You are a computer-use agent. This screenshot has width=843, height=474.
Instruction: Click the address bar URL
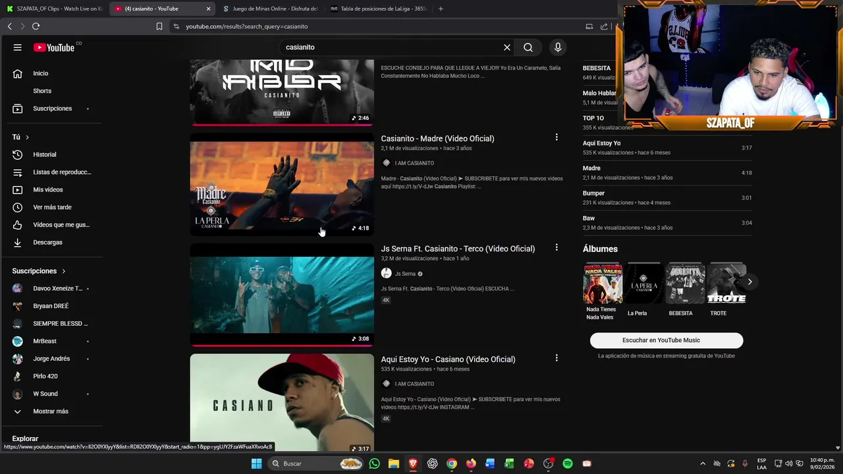pos(247,26)
